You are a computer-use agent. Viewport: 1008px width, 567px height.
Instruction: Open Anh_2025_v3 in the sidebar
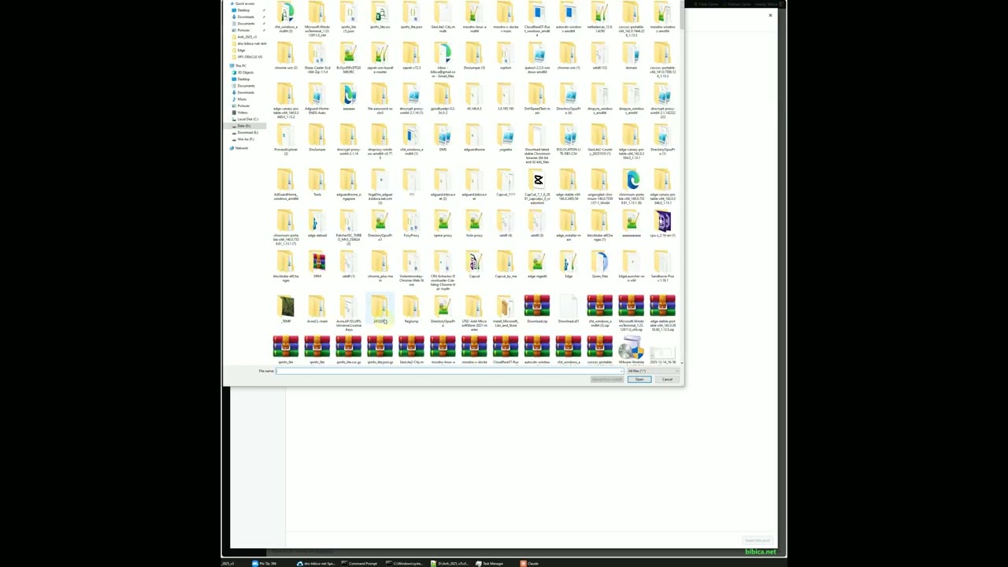tap(246, 37)
